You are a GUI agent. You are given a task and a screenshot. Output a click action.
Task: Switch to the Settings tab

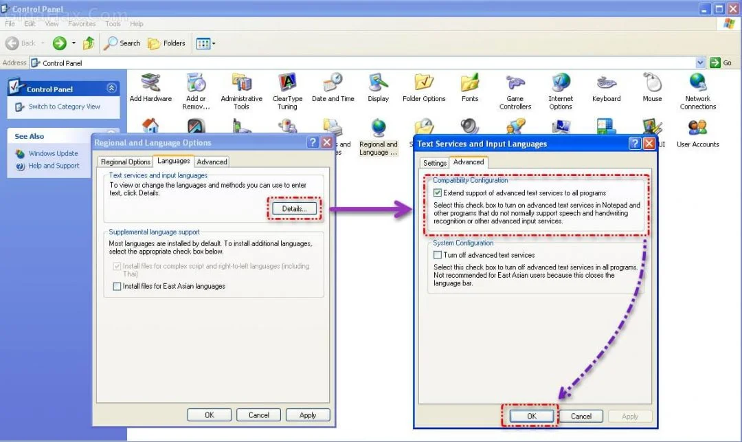tap(435, 163)
